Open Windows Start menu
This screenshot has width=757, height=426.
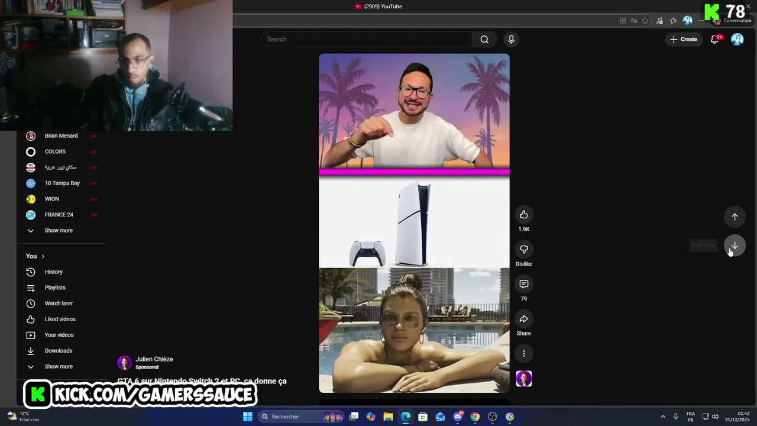(248, 417)
